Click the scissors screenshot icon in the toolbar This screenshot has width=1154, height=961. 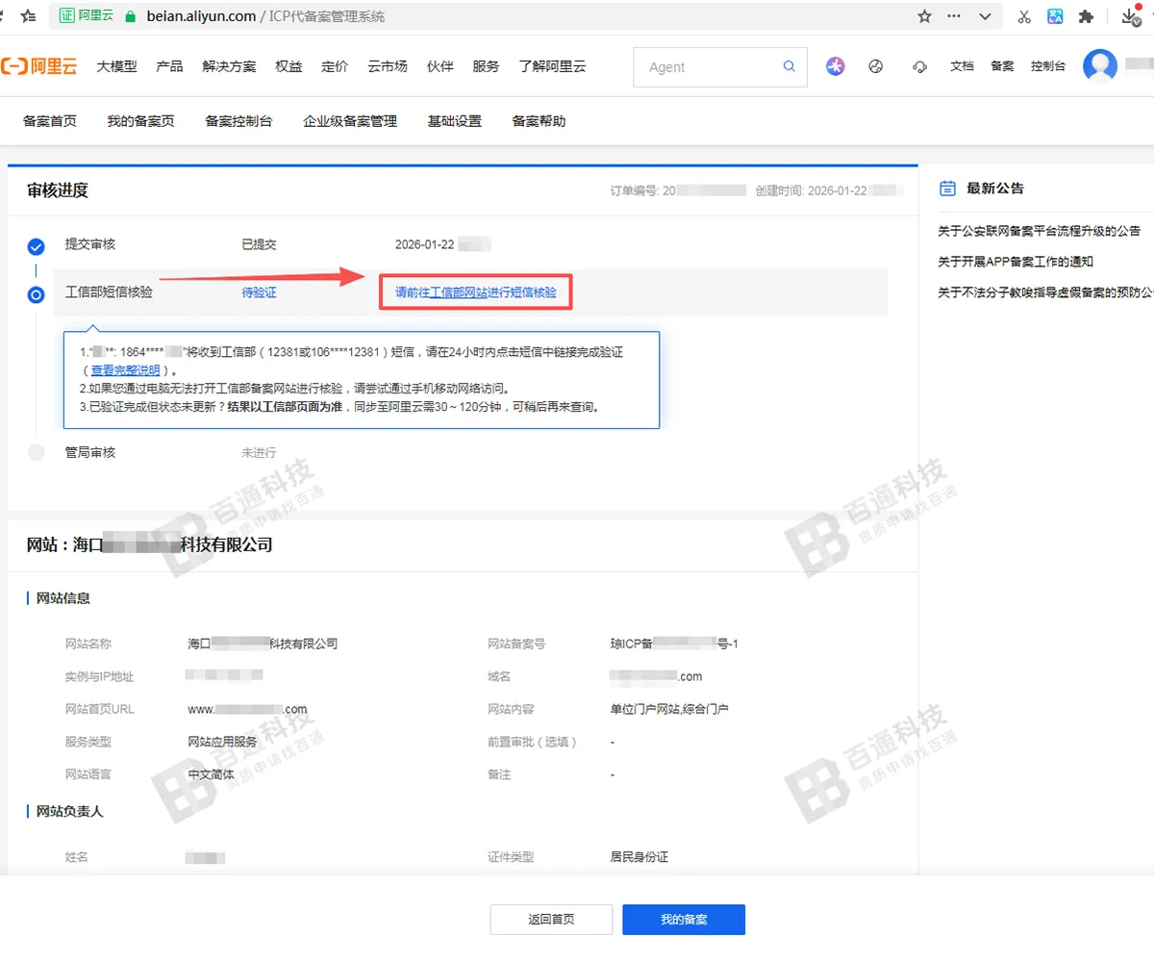click(1023, 16)
